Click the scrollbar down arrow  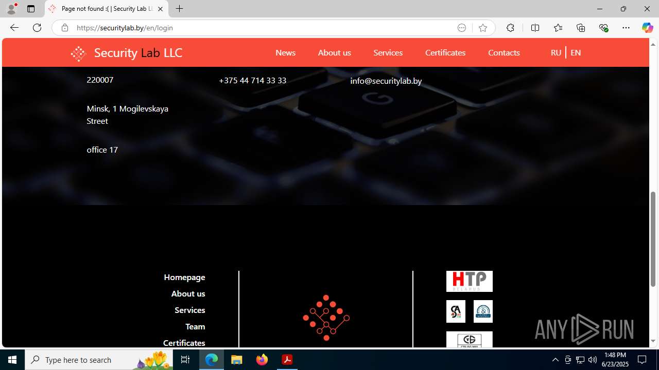click(x=653, y=341)
